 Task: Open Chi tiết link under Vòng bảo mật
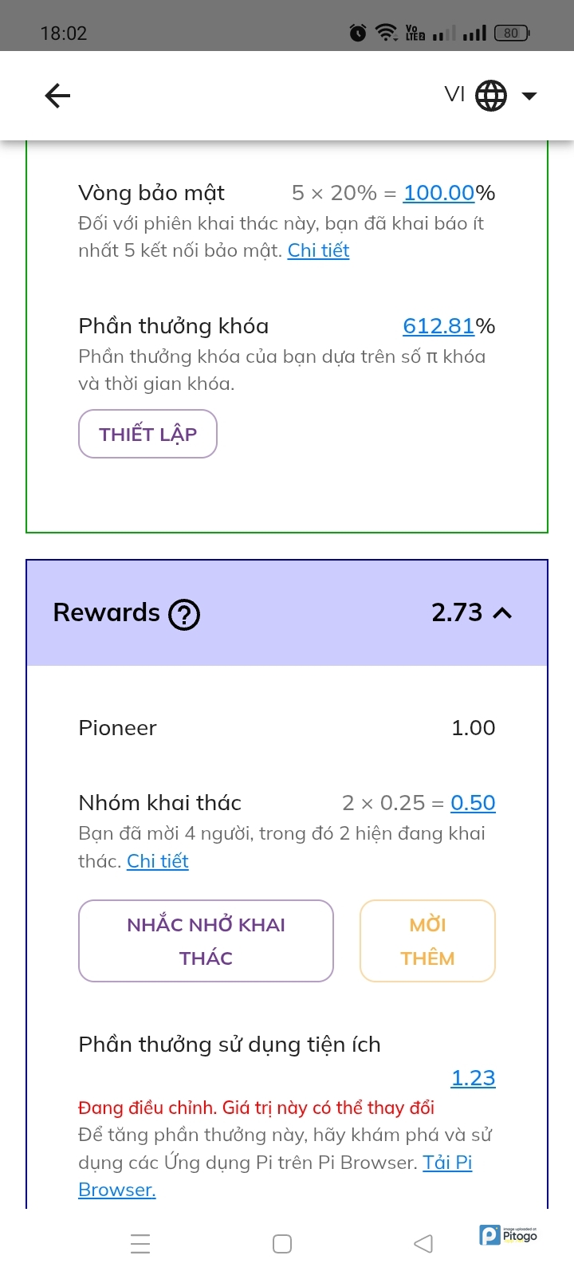pyautogui.click(x=318, y=250)
